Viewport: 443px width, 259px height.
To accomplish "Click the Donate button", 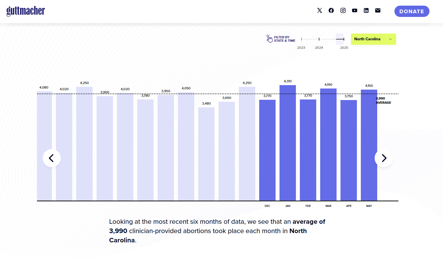I will (412, 11).
